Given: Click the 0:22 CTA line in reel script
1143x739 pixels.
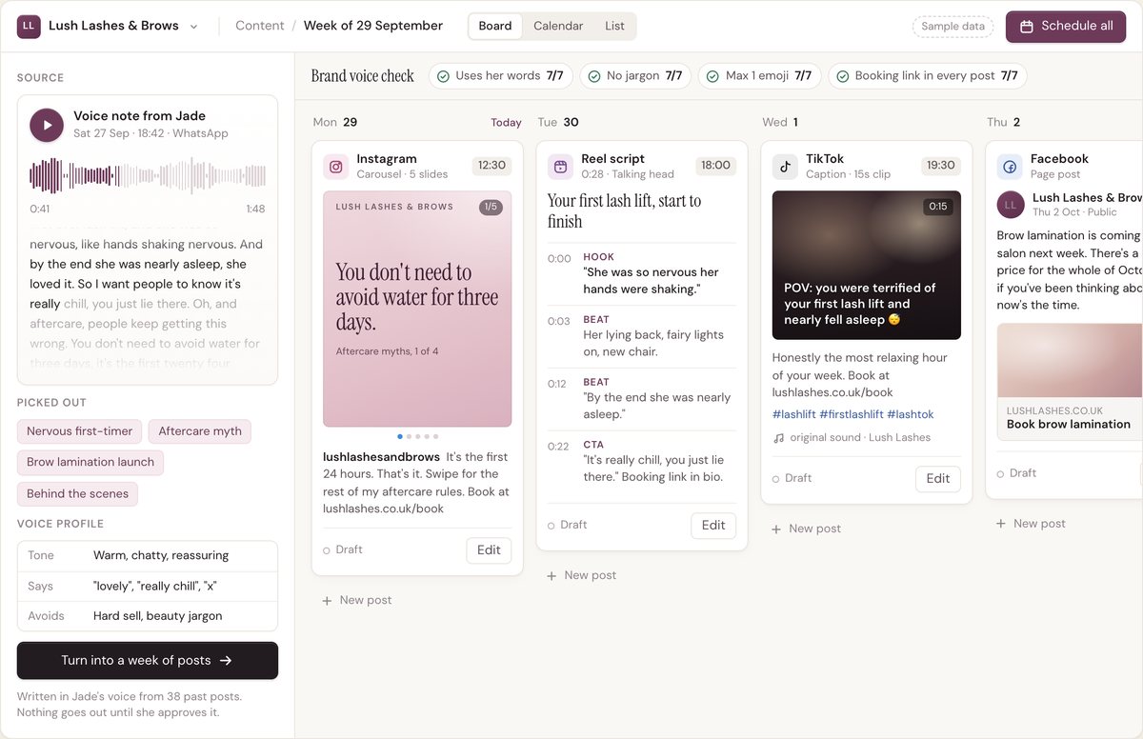Looking at the screenshot, I should pos(642,462).
